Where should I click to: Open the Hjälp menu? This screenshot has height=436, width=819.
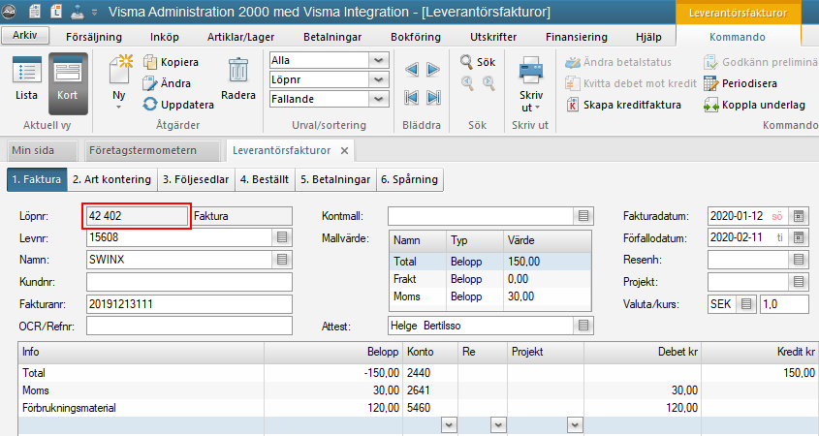(x=648, y=37)
